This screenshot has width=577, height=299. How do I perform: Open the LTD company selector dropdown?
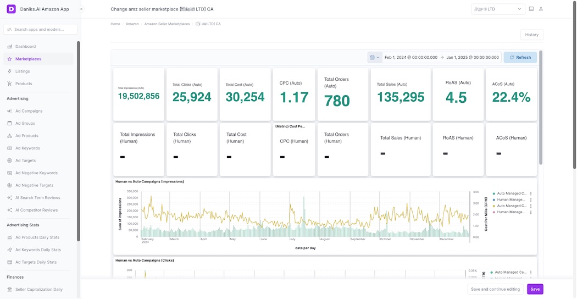tap(498, 9)
